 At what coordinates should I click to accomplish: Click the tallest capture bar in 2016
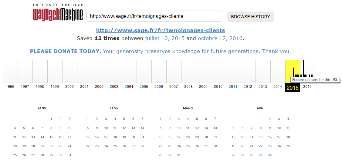click(x=303, y=68)
